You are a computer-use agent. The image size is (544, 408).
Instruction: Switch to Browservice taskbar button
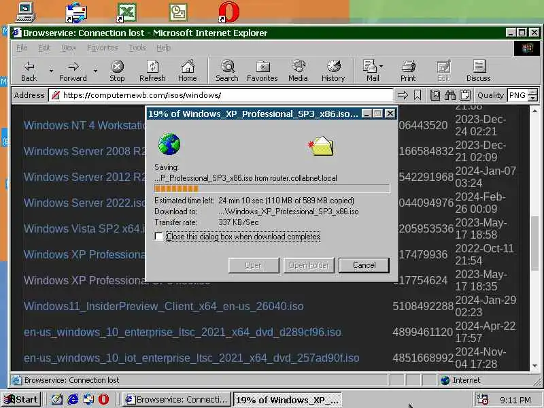(177, 399)
